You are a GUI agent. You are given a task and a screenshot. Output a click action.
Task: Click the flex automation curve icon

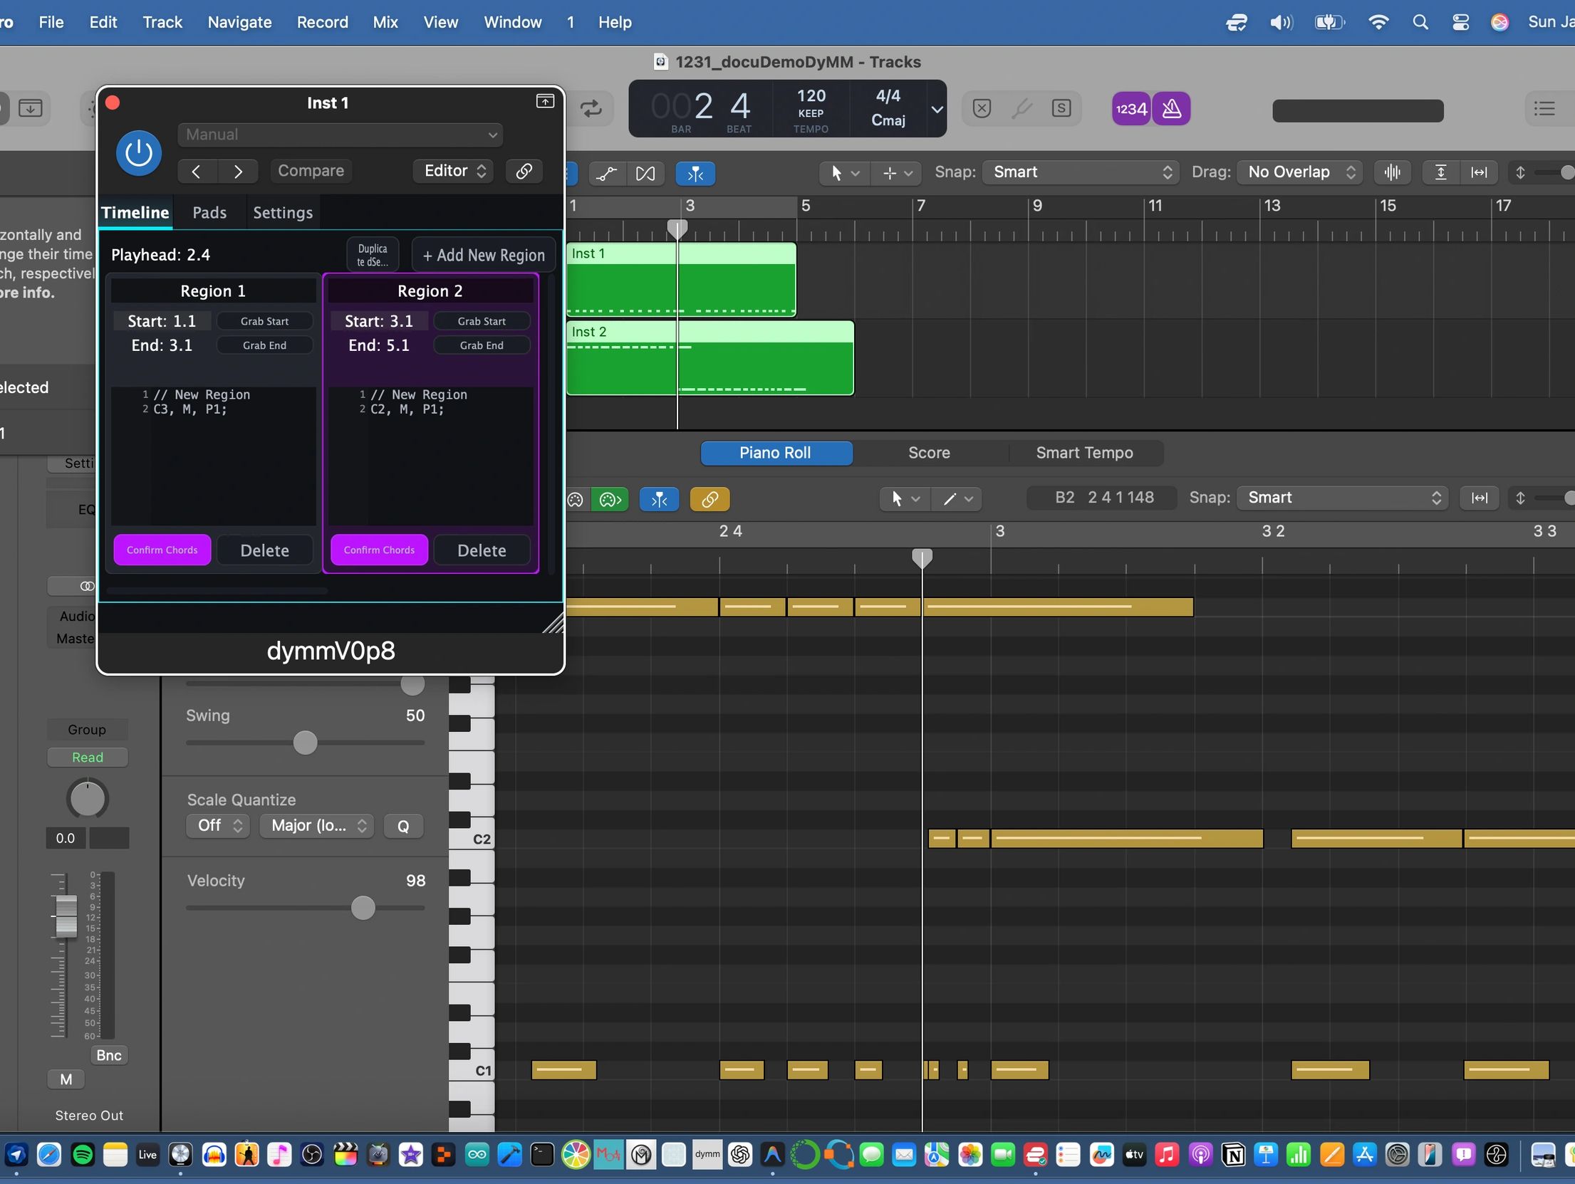point(606,173)
